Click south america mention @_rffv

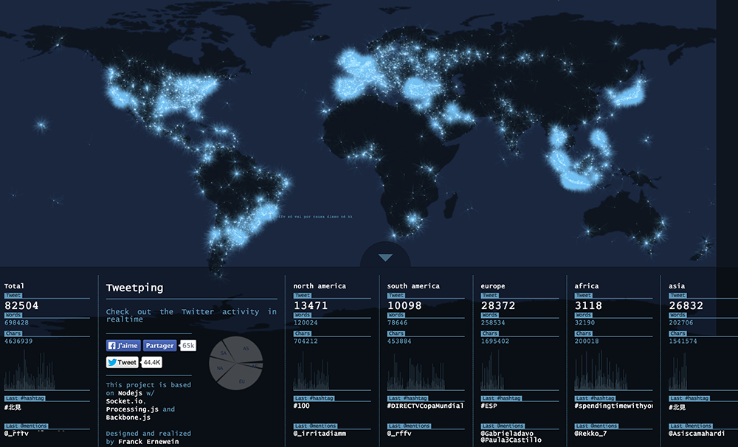pyautogui.click(x=399, y=434)
